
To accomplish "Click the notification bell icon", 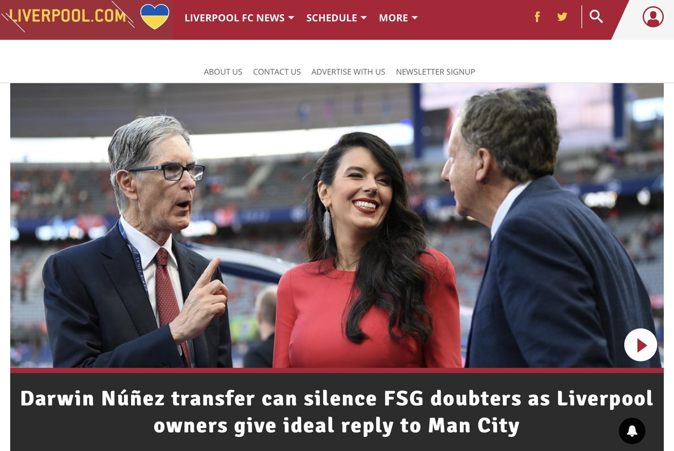I will coord(632,431).
